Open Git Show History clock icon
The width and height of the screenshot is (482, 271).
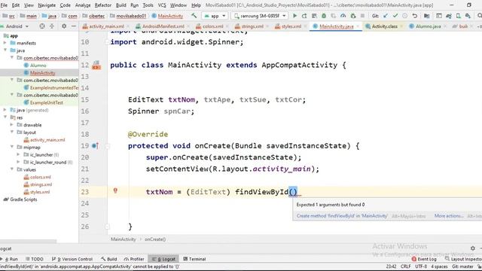tap(405, 16)
